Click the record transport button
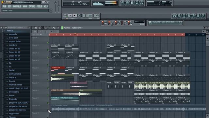209x118 pixels. click(79, 15)
